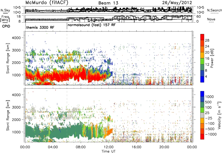Click the Velocity [m s-1] colorbar title

click(x=219, y=115)
